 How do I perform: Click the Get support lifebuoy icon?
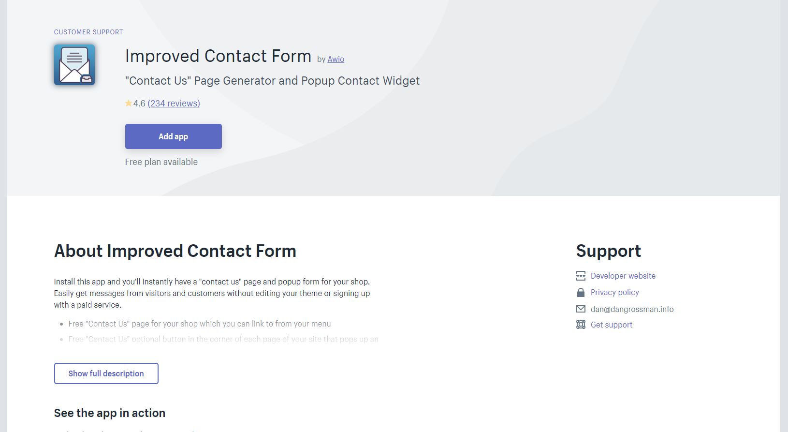click(x=581, y=325)
